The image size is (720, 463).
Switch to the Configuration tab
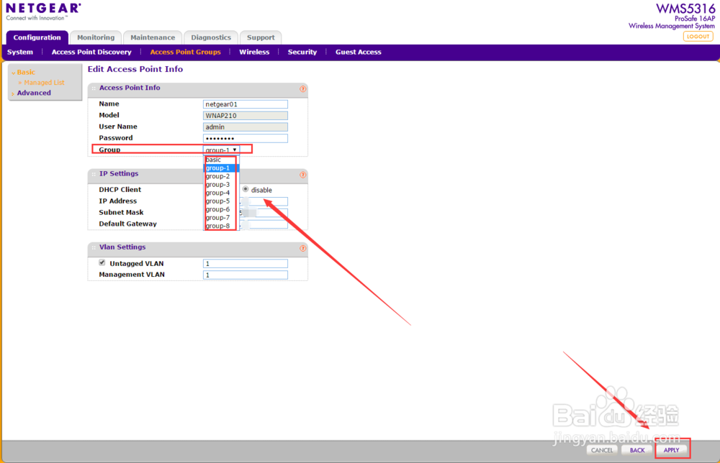coord(37,37)
